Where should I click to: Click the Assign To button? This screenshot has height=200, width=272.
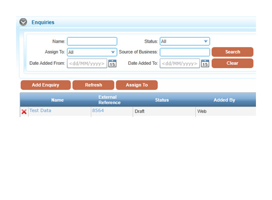(x=137, y=85)
